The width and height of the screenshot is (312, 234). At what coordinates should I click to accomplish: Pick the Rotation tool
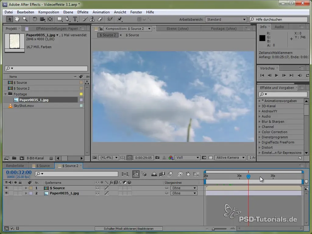[x=35, y=19]
